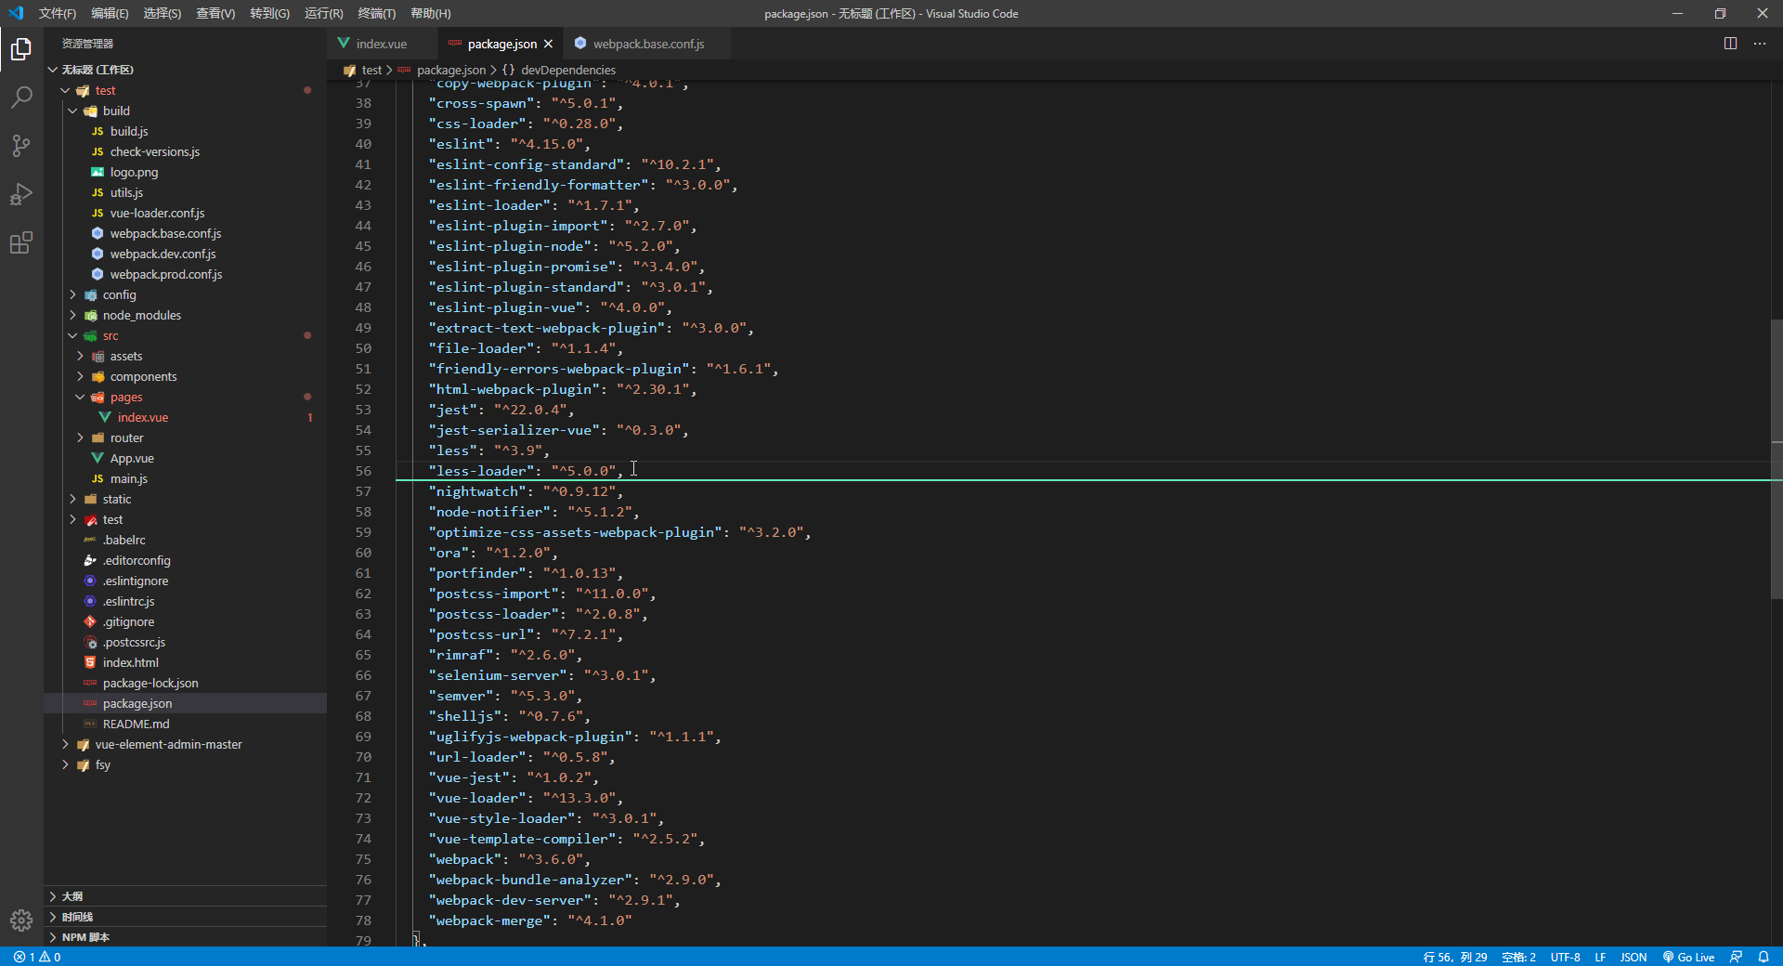Open the Explorer view in activity bar

coord(21,48)
